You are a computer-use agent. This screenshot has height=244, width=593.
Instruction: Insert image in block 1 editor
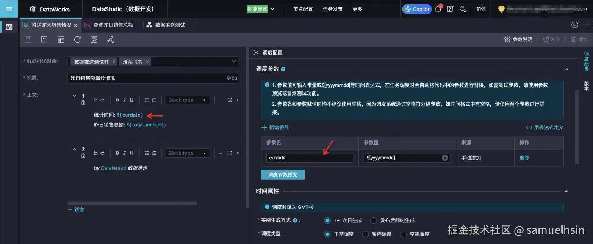coord(230,100)
